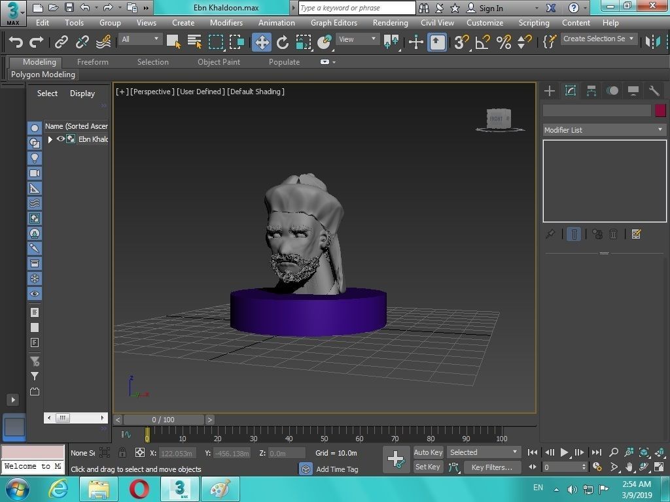This screenshot has height=502, width=670.
Task: Click the Set Key button
Action: [x=428, y=467]
